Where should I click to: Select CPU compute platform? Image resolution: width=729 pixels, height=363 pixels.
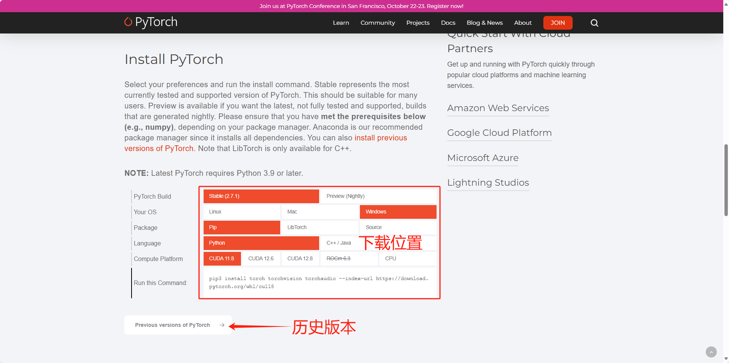[x=408, y=259]
